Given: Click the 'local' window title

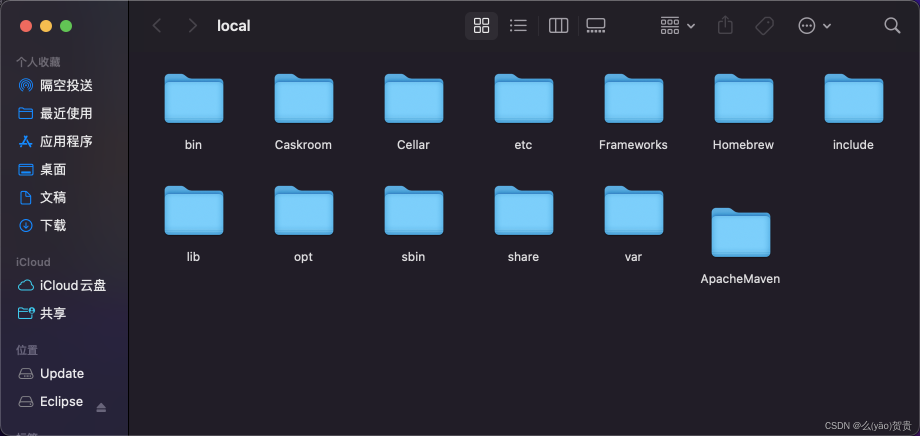Looking at the screenshot, I should (x=233, y=25).
